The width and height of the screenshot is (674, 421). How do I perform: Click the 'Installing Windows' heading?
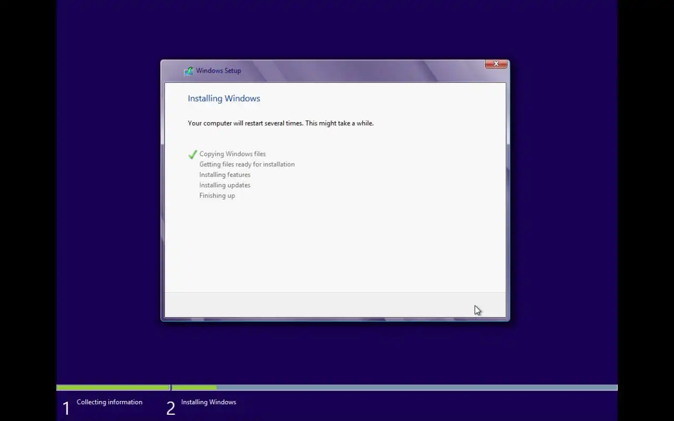pyautogui.click(x=224, y=98)
